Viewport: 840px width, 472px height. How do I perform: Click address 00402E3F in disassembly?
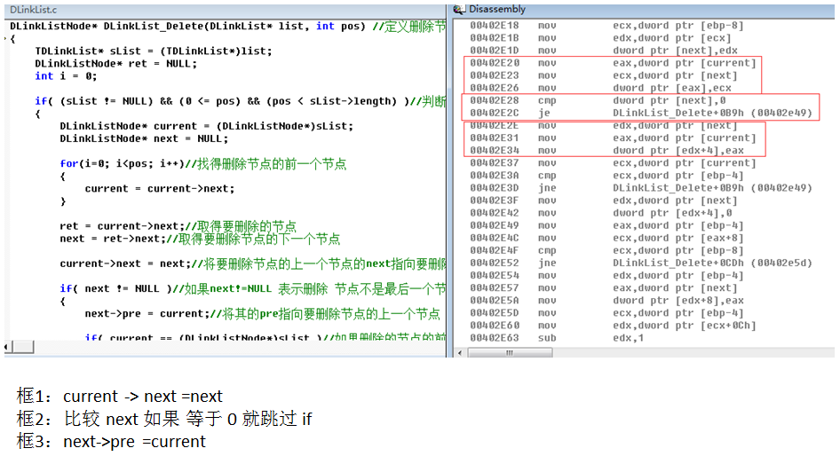(x=495, y=201)
